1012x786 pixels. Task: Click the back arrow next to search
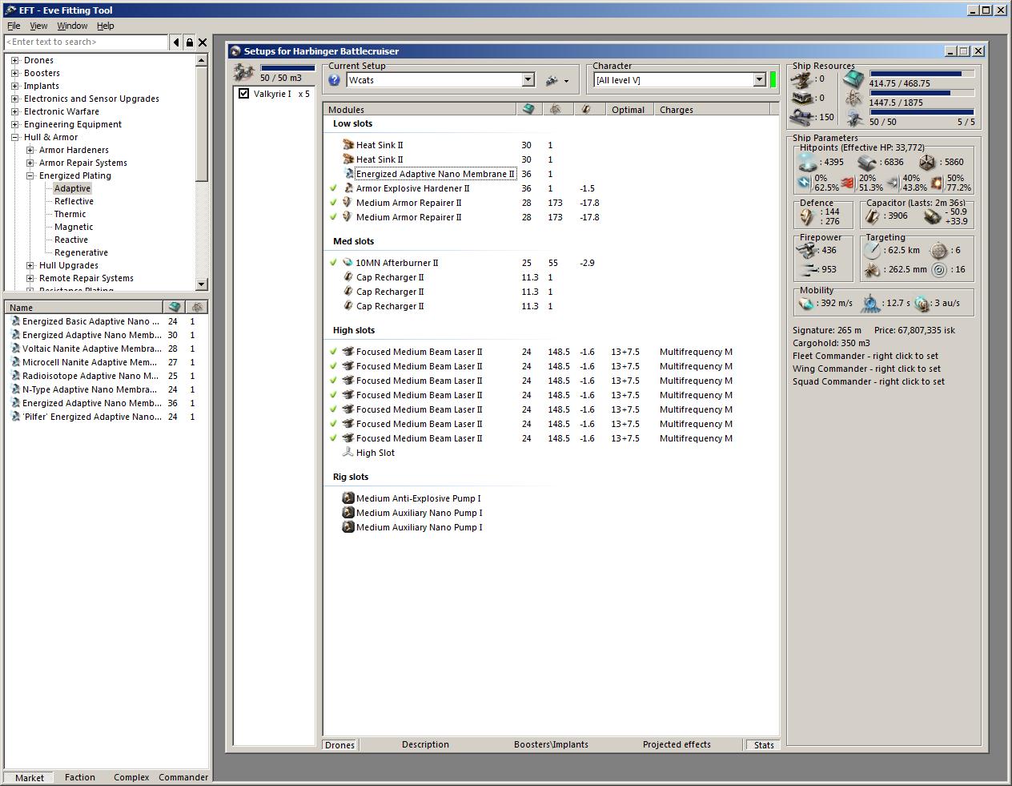pos(176,42)
